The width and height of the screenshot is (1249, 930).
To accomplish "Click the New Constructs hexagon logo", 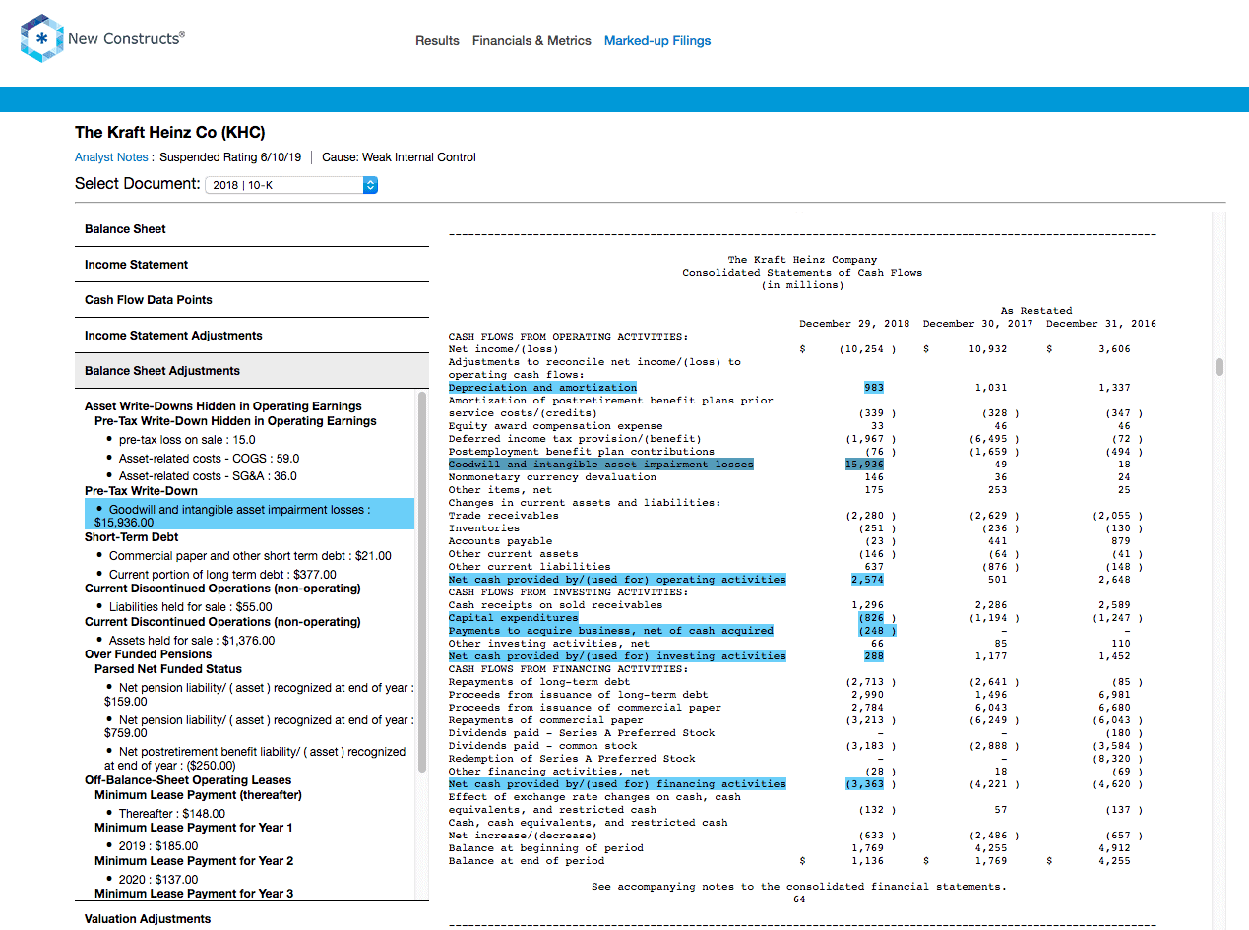I will click(x=41, y=38).
